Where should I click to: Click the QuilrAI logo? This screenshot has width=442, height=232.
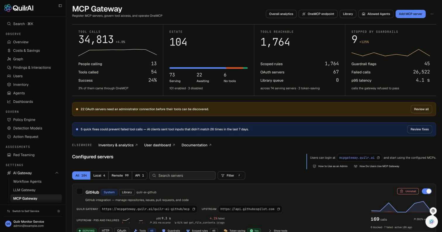click(19, 8)
